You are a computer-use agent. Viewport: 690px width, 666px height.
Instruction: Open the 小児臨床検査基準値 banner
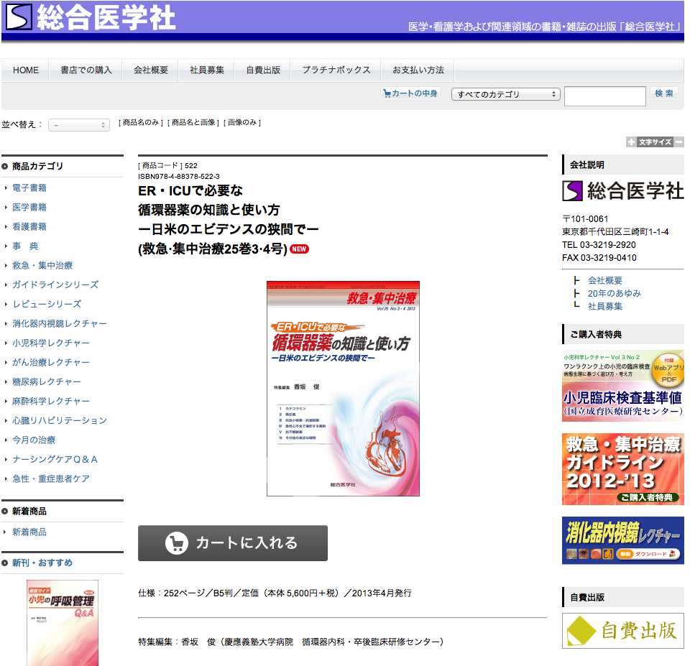coord(622,386)
